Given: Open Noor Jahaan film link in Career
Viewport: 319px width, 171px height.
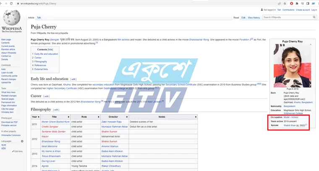Looking at the screenshot, I should pos(154,102).
